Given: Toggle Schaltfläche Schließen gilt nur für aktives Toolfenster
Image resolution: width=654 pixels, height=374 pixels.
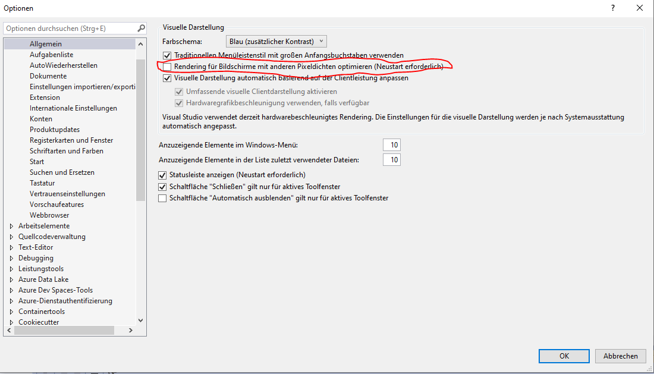Looking at the screenshot, I should point(162,186).
